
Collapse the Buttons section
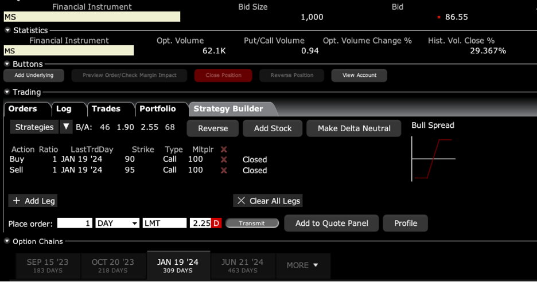point(7,64)
